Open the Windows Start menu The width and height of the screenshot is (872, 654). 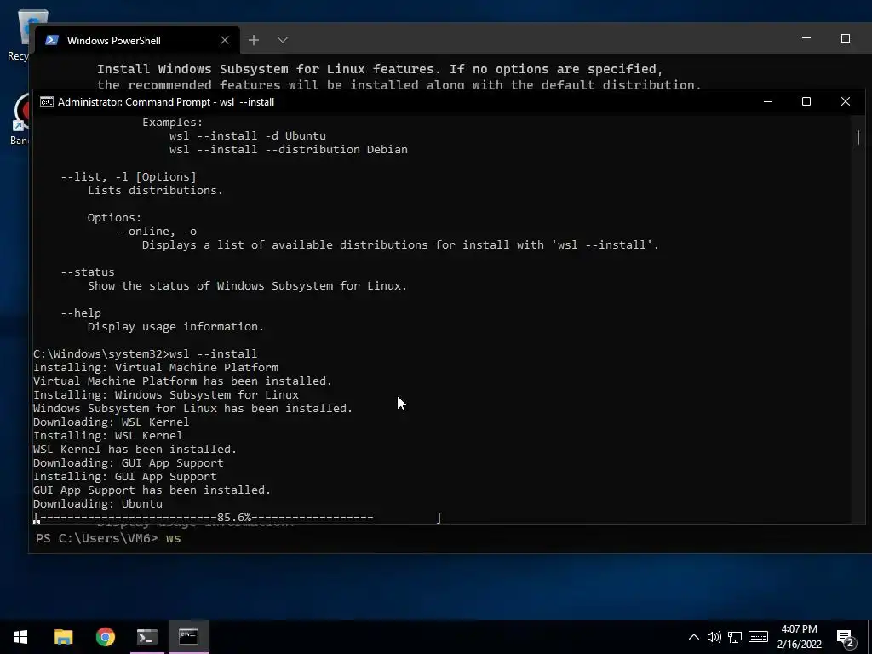coord(20,637)
